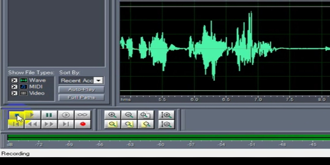
Task: Click the Rewind button
Action: [x=32, y=124]
